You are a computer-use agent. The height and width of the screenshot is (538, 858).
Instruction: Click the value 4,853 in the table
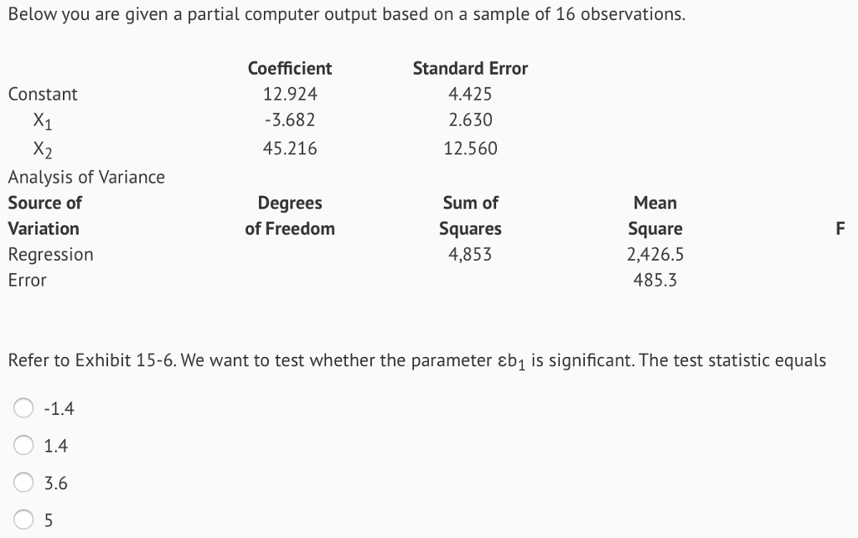tap(470, 254)
